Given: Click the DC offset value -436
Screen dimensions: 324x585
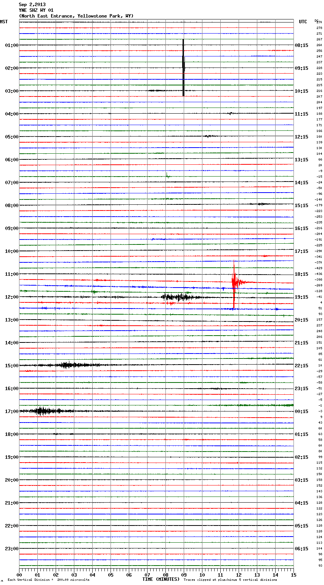Looking at the screenshot, I should pos(319,274).
